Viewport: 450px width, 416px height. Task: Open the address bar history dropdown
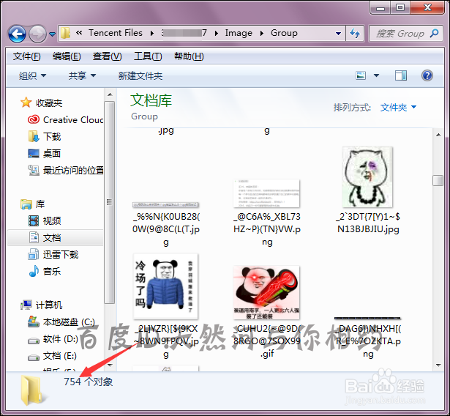[x=338, y=34]
